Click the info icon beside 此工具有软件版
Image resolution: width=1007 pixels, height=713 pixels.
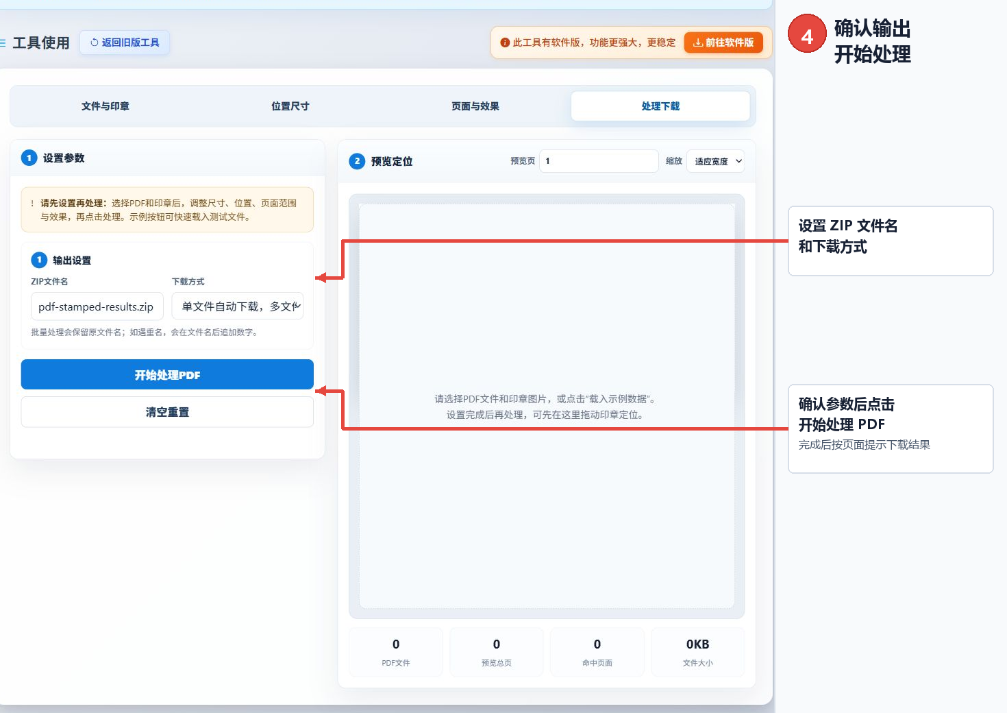coord(505,43)
